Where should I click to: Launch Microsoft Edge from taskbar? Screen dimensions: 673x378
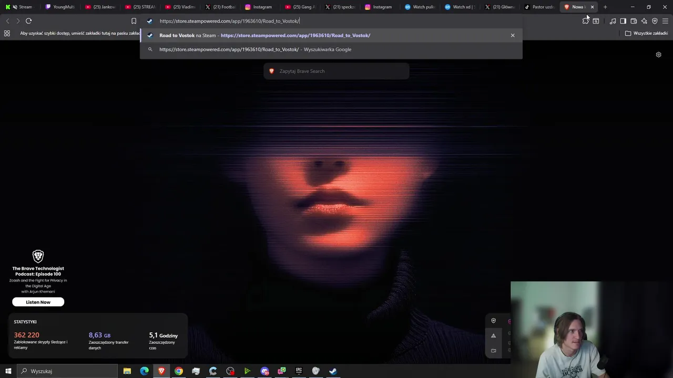144,371
